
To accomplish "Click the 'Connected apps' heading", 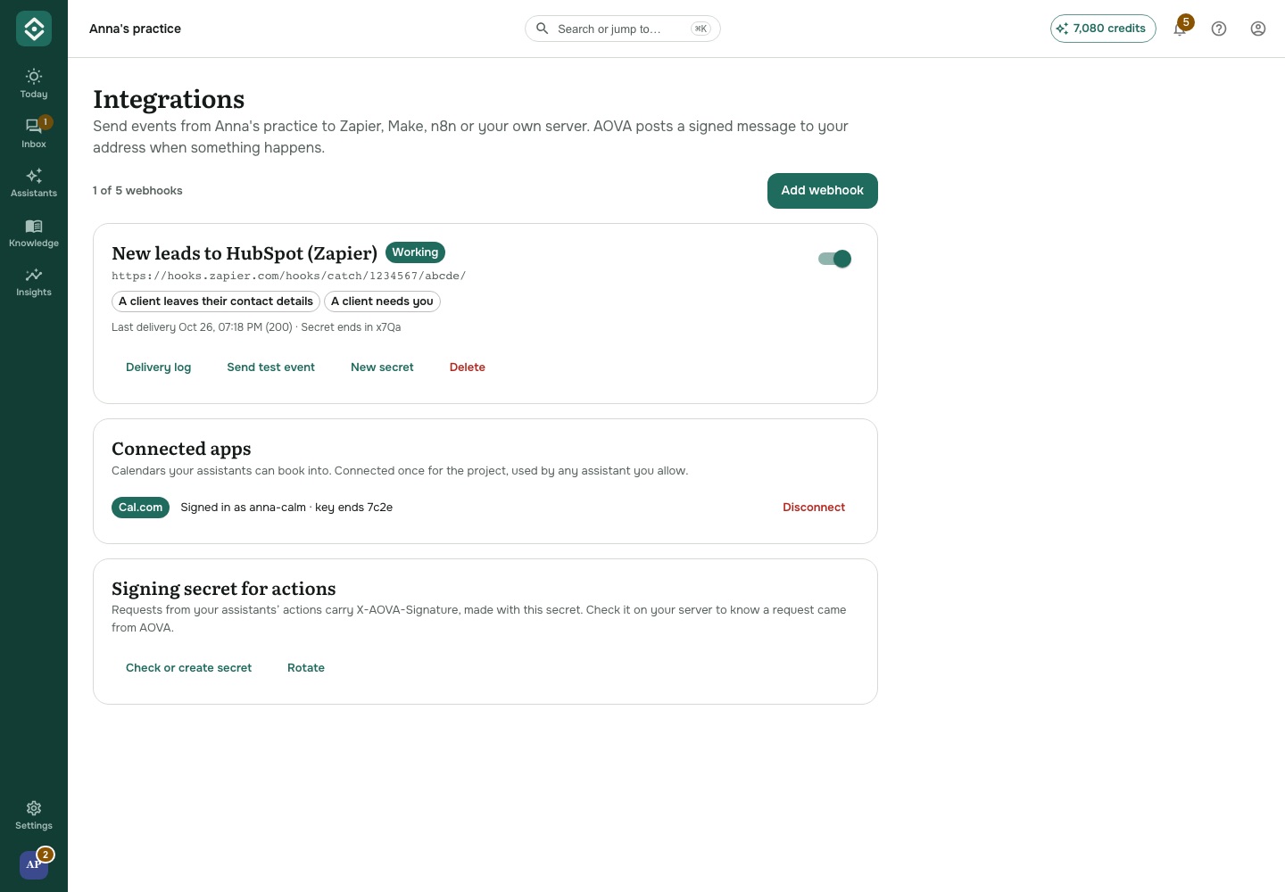I will 181,449.
